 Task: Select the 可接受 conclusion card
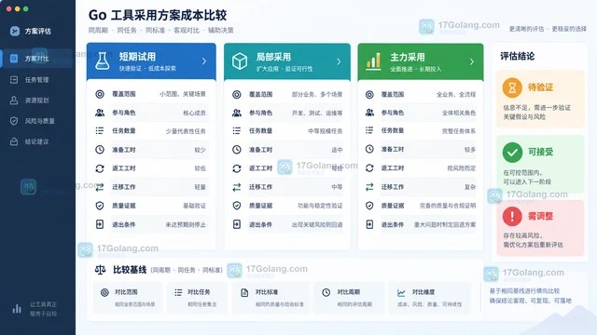pyautogui.click(x=540, y=164)
